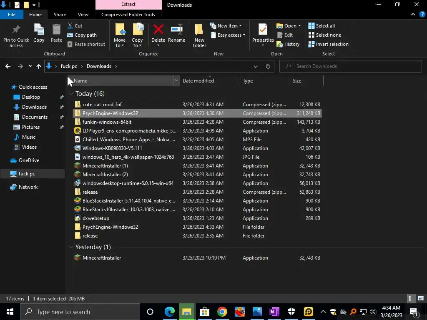
Task: Open Compressed Folder Tools tab
Action: click(128, 15)
